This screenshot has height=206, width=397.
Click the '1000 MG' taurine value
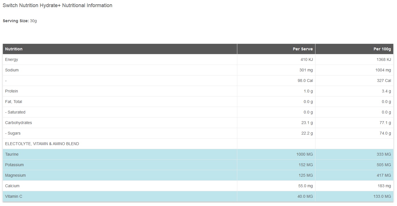tap(305, 154)
